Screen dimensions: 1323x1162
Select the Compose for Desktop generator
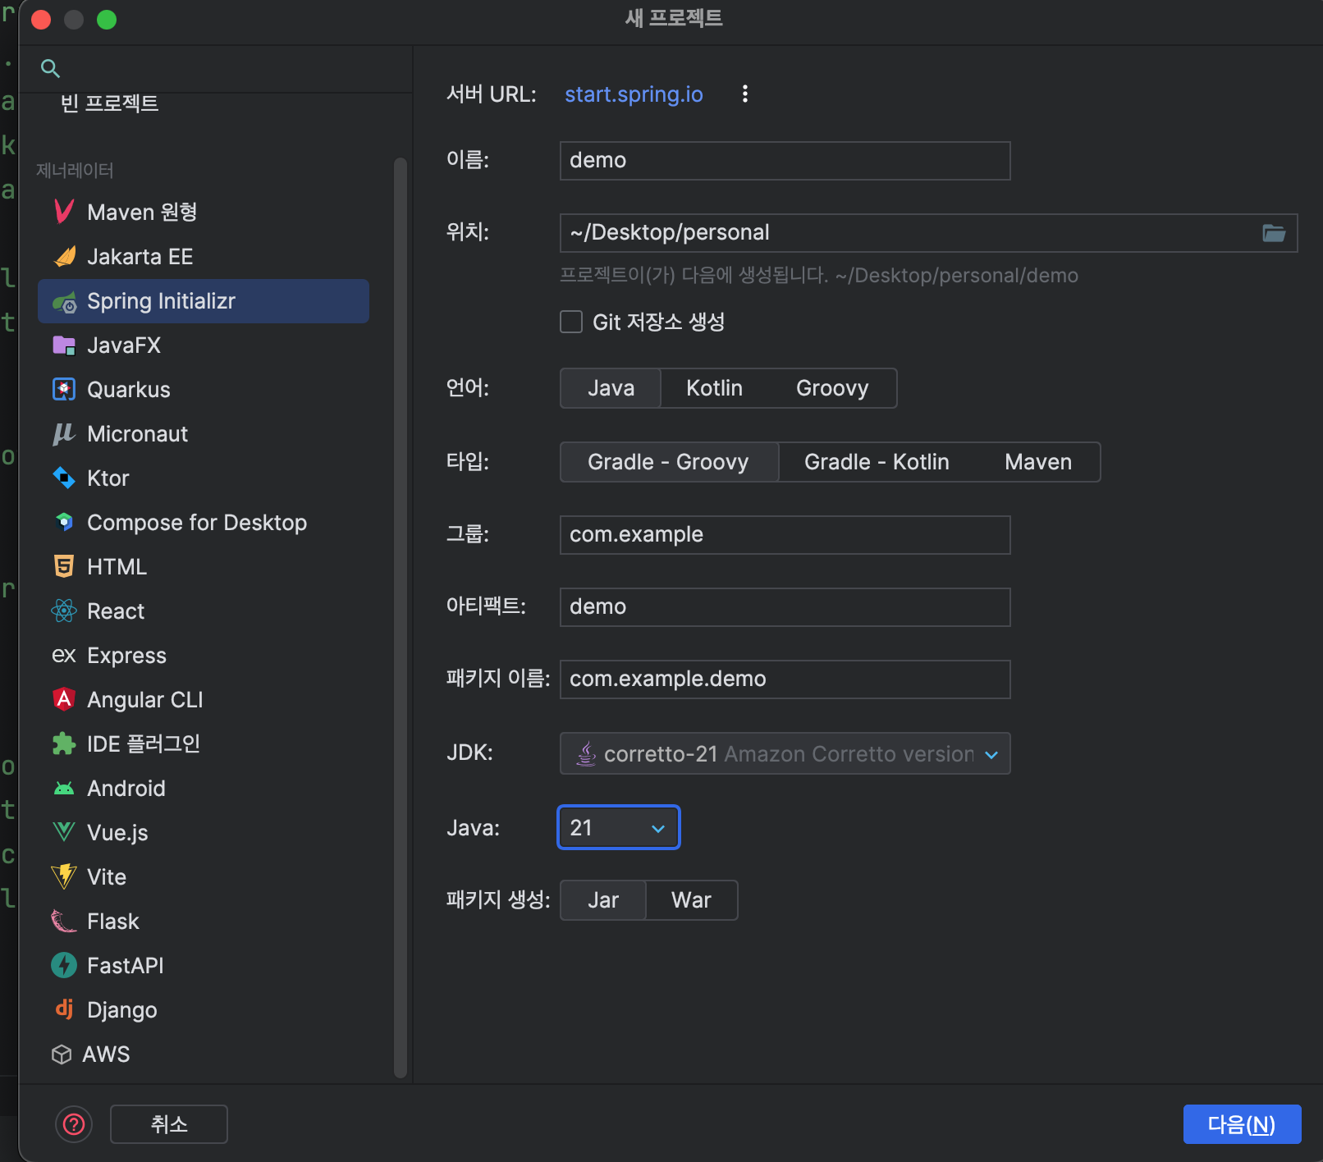click(x=204, y=523)
